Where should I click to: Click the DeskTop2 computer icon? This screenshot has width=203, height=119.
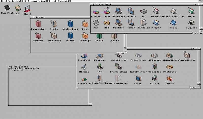[x=119, y=11]
